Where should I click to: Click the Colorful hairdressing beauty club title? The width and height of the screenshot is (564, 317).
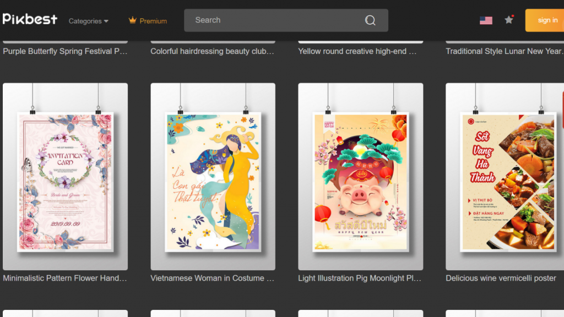tap(212, 51)
